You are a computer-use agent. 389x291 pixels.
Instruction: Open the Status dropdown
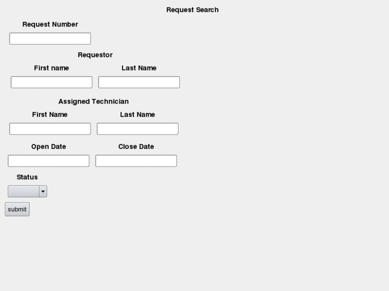point(27,191)
